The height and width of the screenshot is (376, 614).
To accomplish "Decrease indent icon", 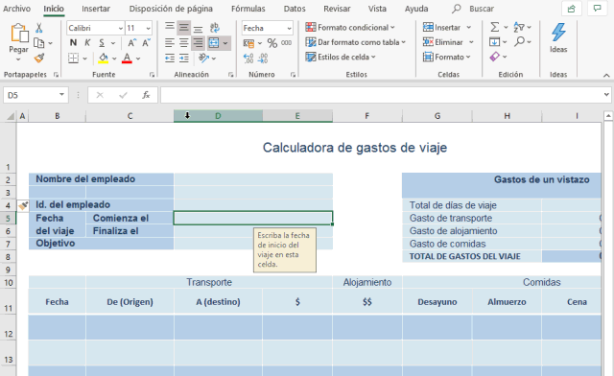I will (x=170, y=58).
